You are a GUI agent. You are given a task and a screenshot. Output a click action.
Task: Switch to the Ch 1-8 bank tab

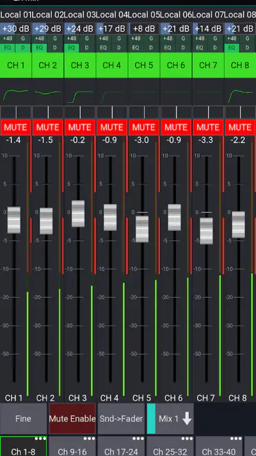[x=23, y=446]
